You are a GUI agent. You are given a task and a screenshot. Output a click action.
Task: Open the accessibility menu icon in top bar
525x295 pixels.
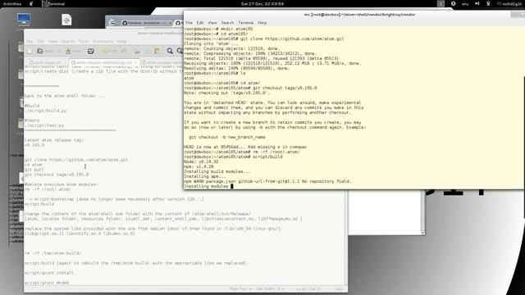point(453,3)
